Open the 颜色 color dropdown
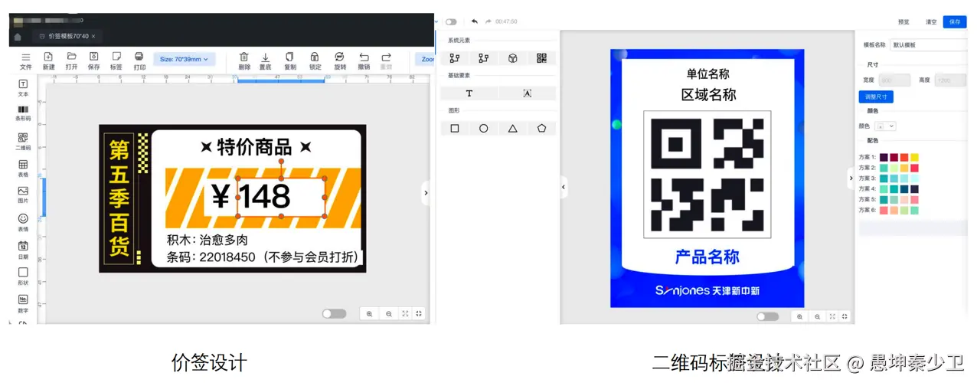The image size is (977, 386). [886, 126]
